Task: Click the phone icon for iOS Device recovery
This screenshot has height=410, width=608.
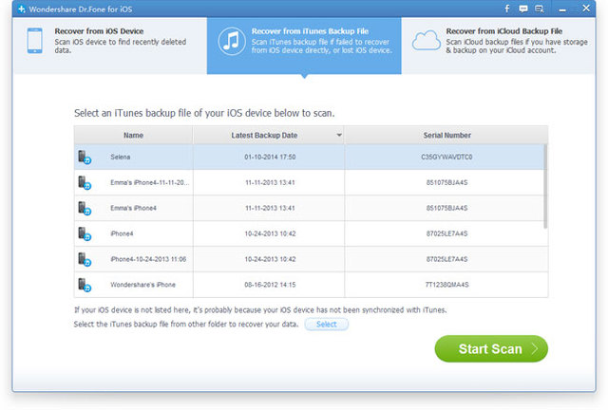Action: (x=34, y=41)
